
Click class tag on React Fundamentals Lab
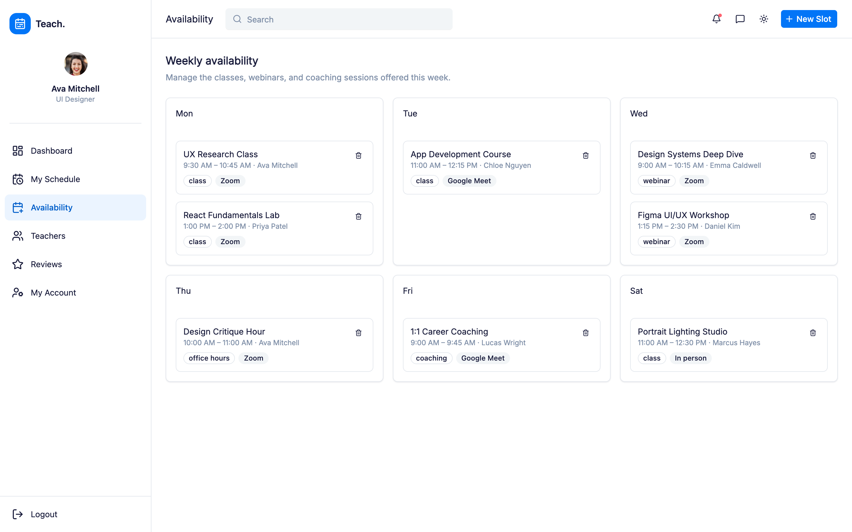(x=197, y=241)
